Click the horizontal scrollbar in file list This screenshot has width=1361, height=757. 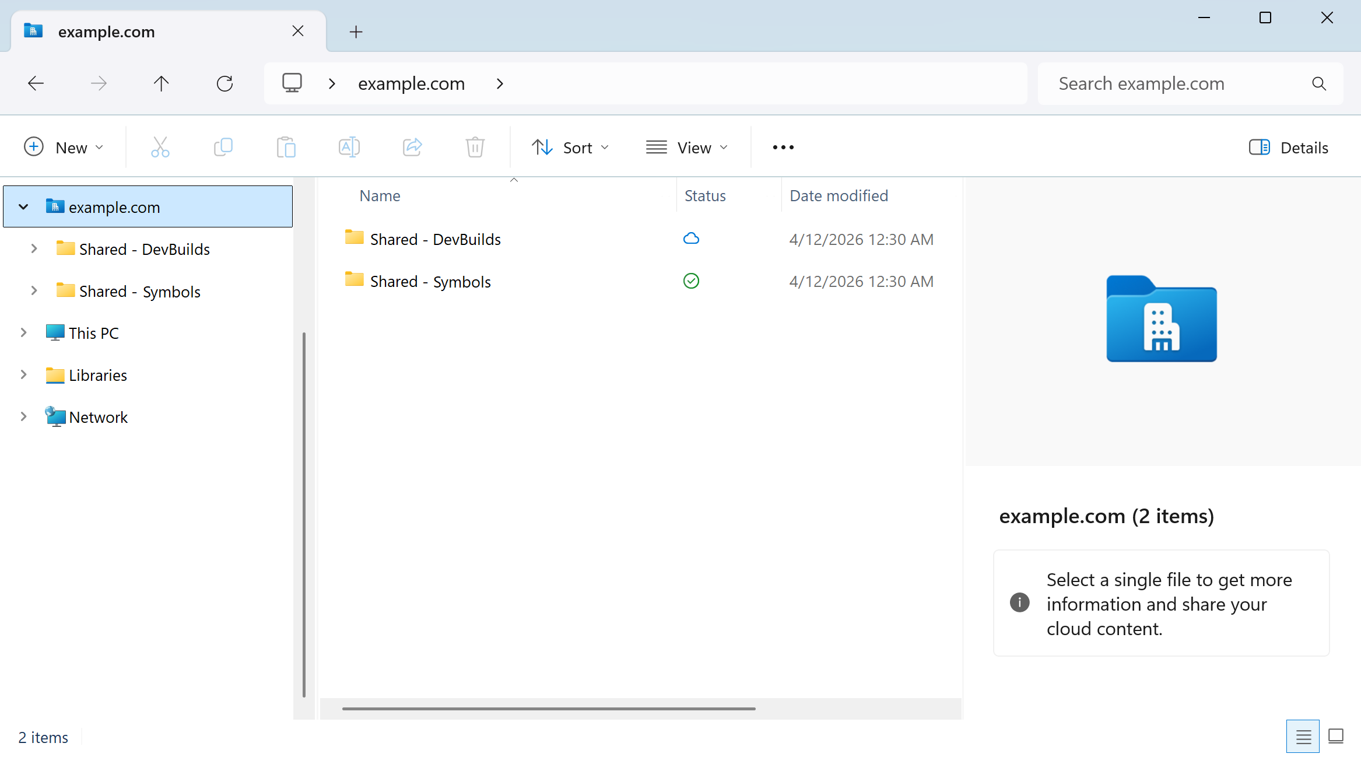point(548,709)
